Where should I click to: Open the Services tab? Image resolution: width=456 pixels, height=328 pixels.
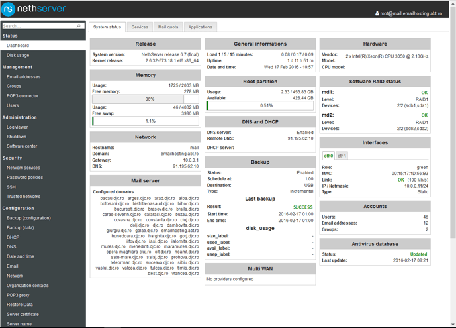[140, 27]
